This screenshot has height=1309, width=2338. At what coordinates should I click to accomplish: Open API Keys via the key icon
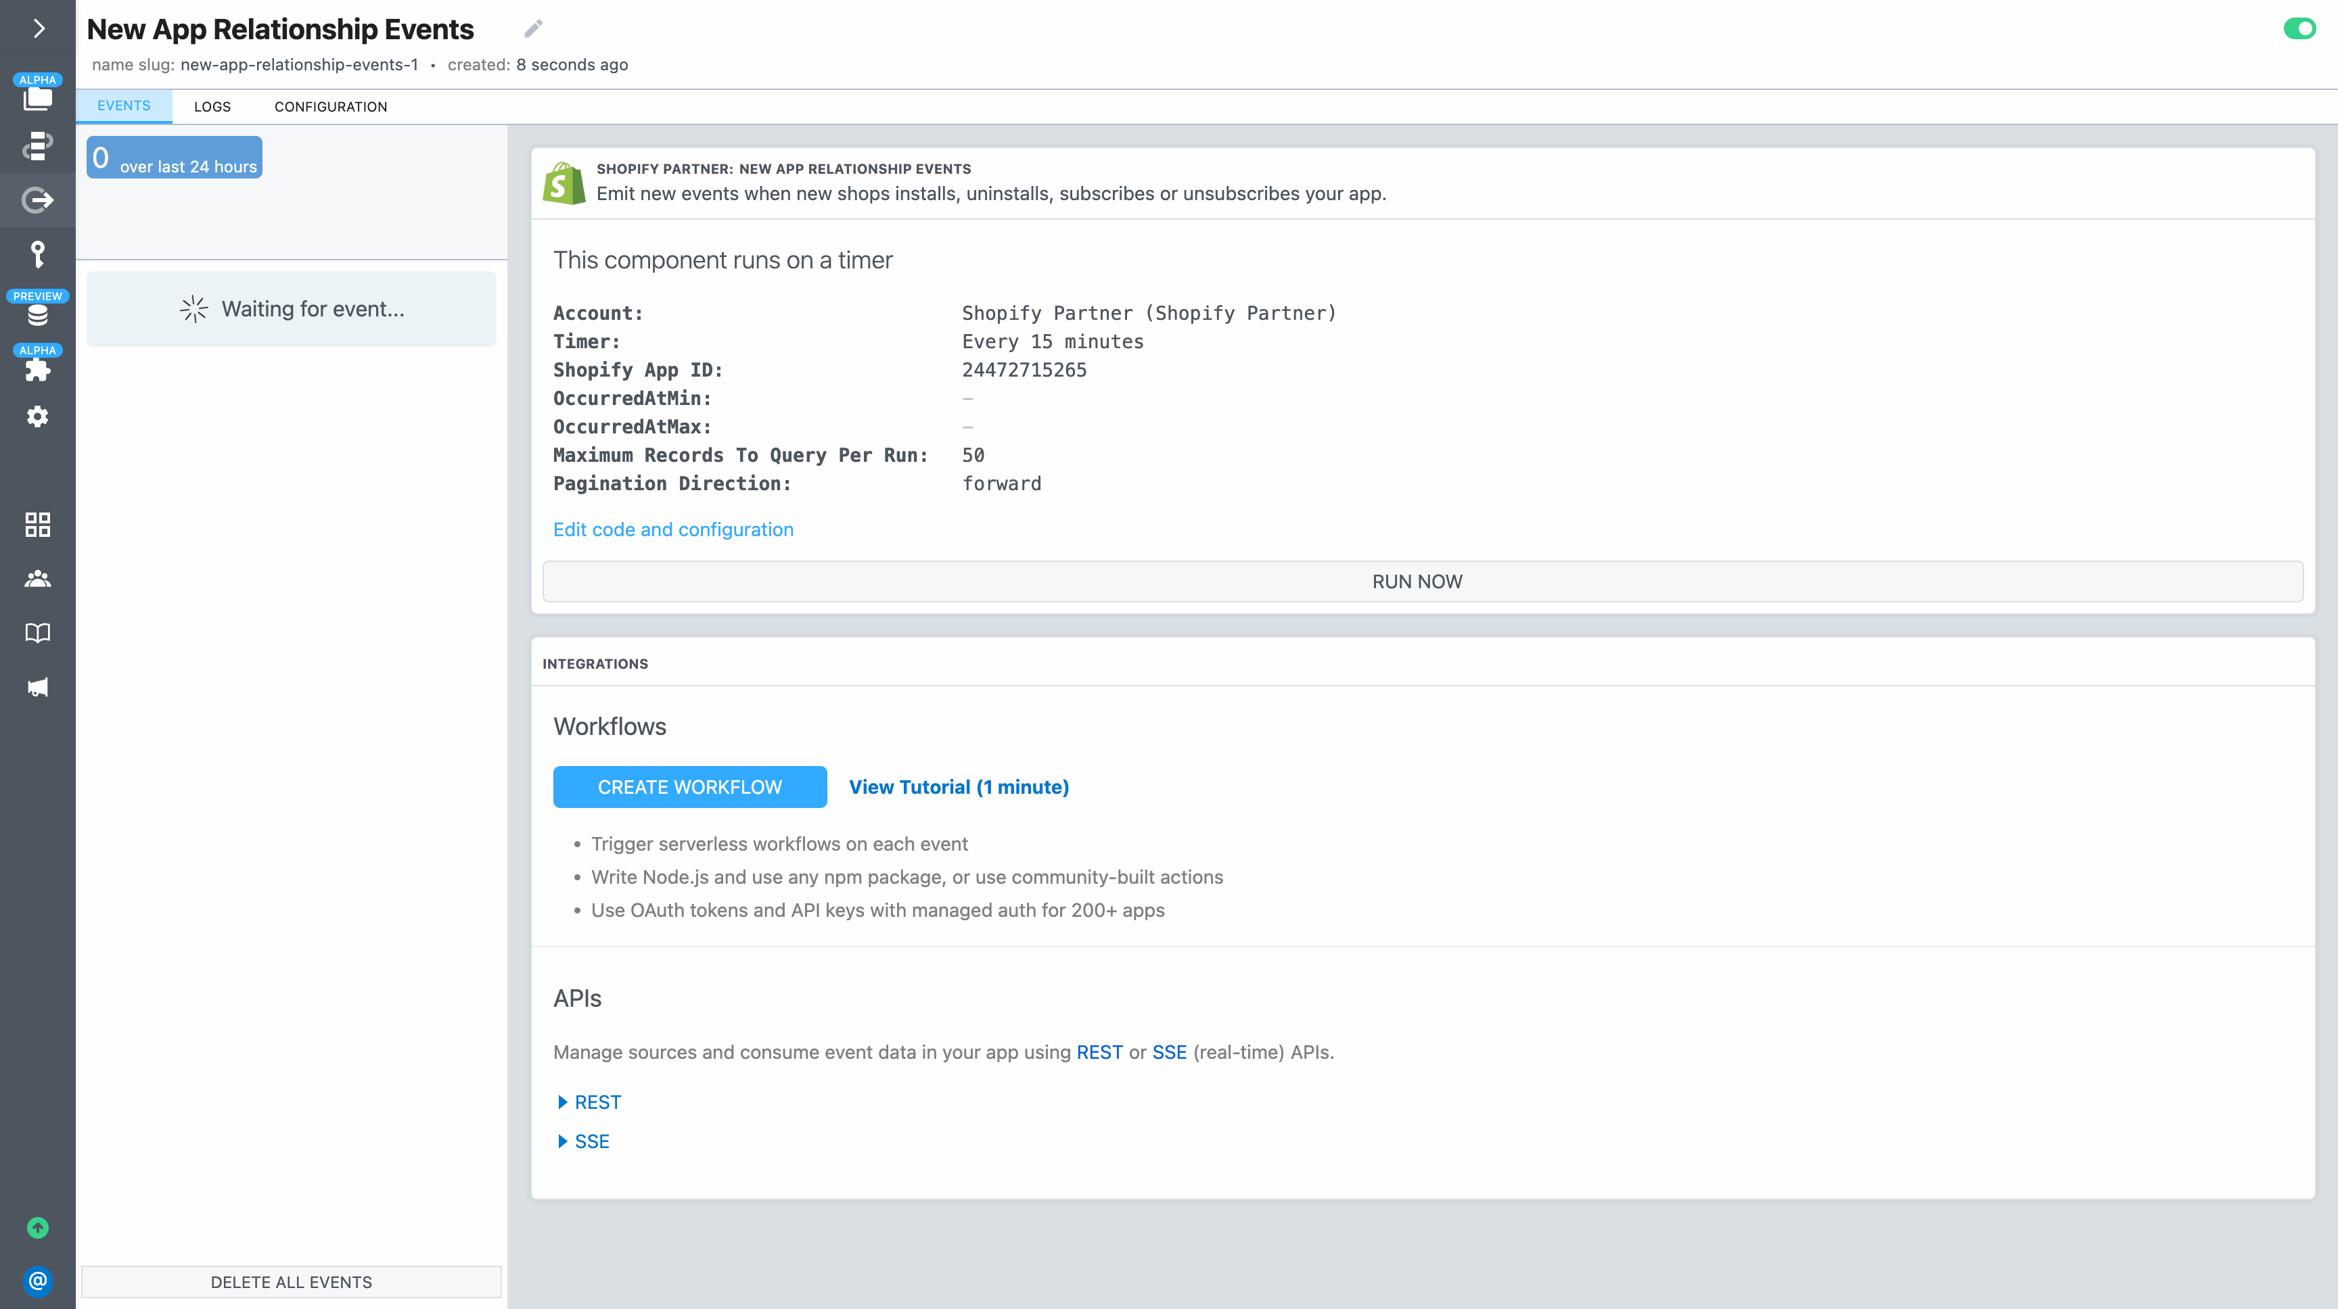pyautogui.click(x=37, y=255)
